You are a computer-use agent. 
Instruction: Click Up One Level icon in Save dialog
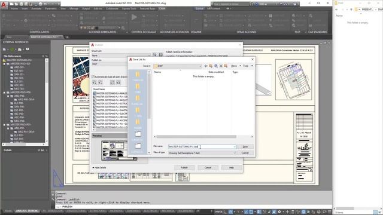click(x=211, y=66)
